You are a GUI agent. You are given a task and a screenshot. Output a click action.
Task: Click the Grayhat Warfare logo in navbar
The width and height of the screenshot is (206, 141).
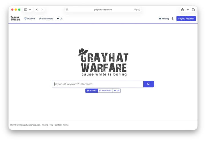click(x=15, y=19)
